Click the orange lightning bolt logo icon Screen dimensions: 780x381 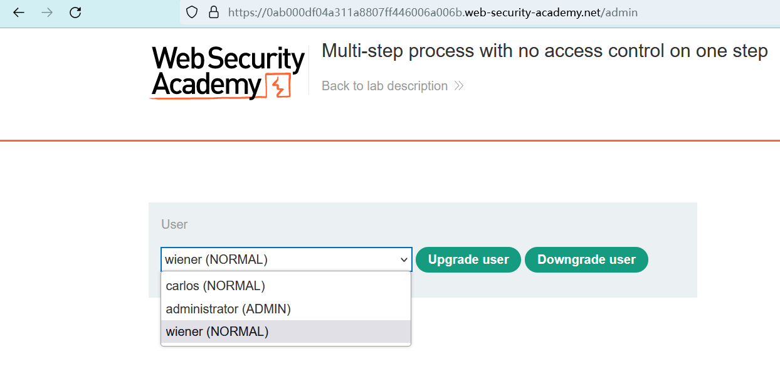coord(279,86)
